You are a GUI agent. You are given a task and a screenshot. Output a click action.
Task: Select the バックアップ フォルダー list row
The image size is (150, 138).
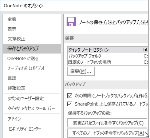(108, 56)
